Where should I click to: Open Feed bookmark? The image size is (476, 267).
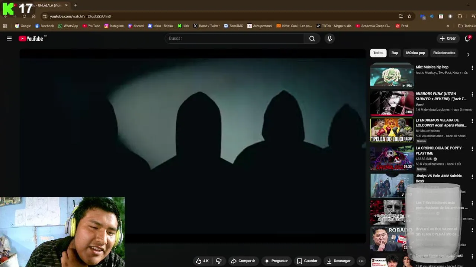point(402,26)
